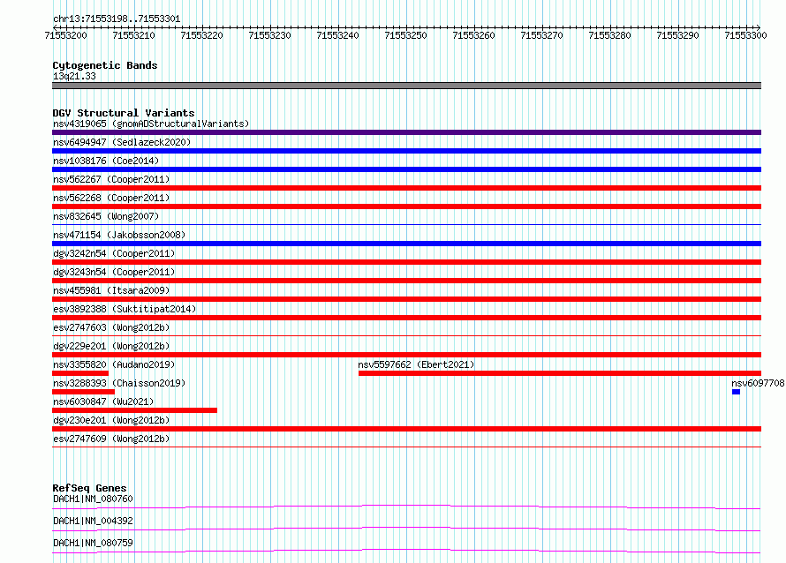Image resolution: width=786 pixels, height=563 pixels.
Task: Click ruler coordinate 71553220
Action: tap(201, 35)
